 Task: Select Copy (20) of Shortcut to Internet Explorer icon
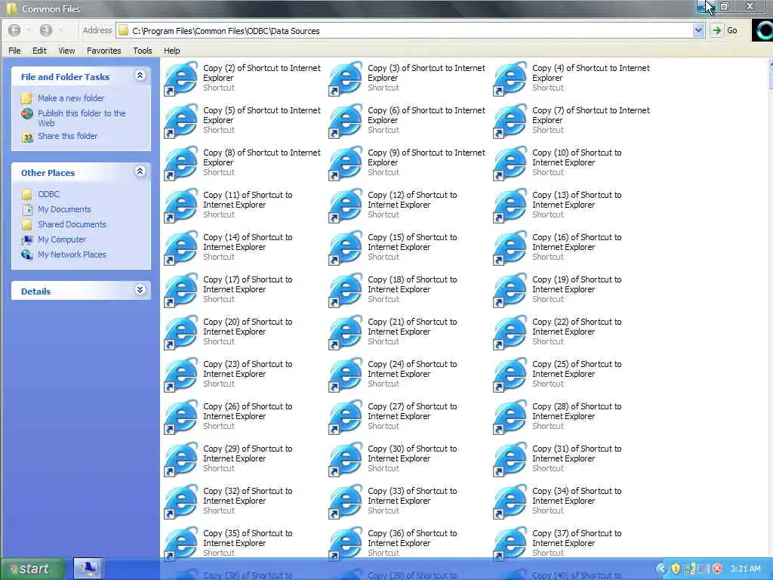[181, 333]
